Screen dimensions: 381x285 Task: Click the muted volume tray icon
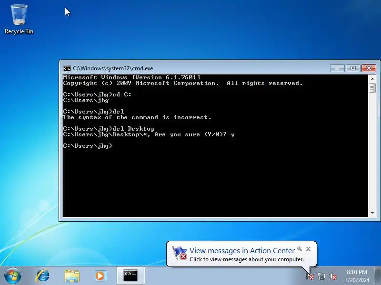[x=332, y=276]
